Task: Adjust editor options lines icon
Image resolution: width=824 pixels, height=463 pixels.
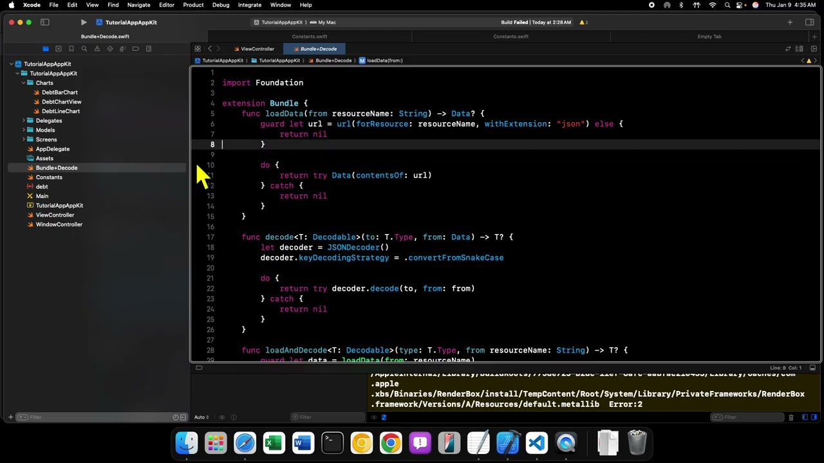Action: pos(800,49)
